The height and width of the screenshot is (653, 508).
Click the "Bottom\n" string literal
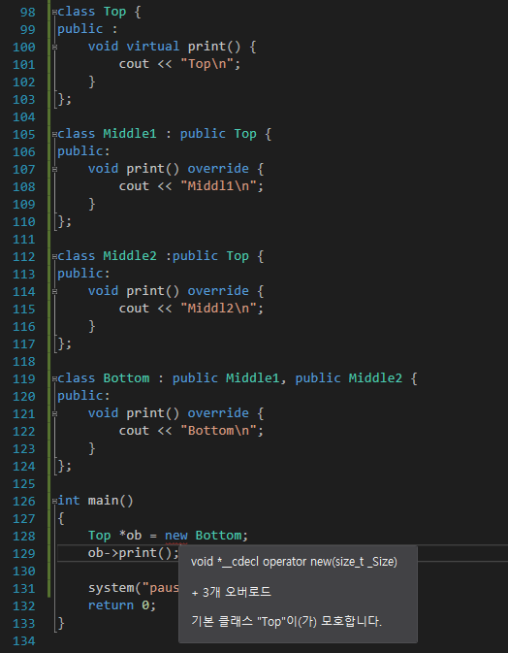pos(218,431)
